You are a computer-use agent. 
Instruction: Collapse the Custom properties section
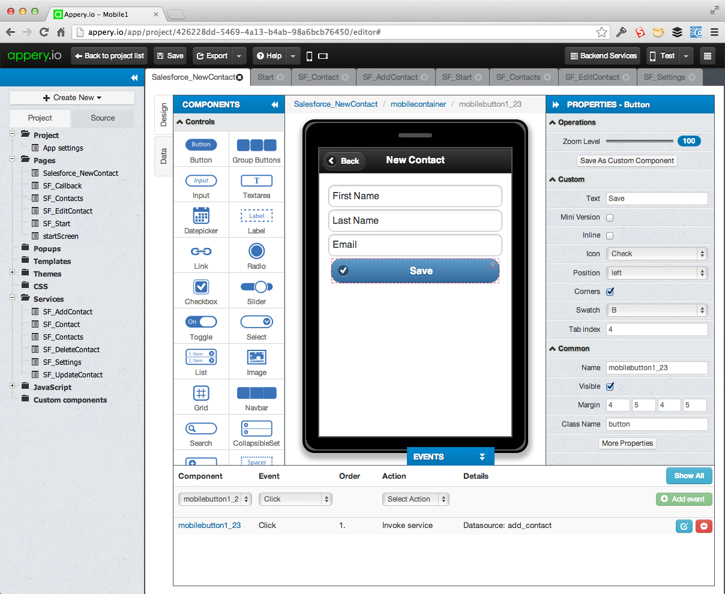coord(553,179)
